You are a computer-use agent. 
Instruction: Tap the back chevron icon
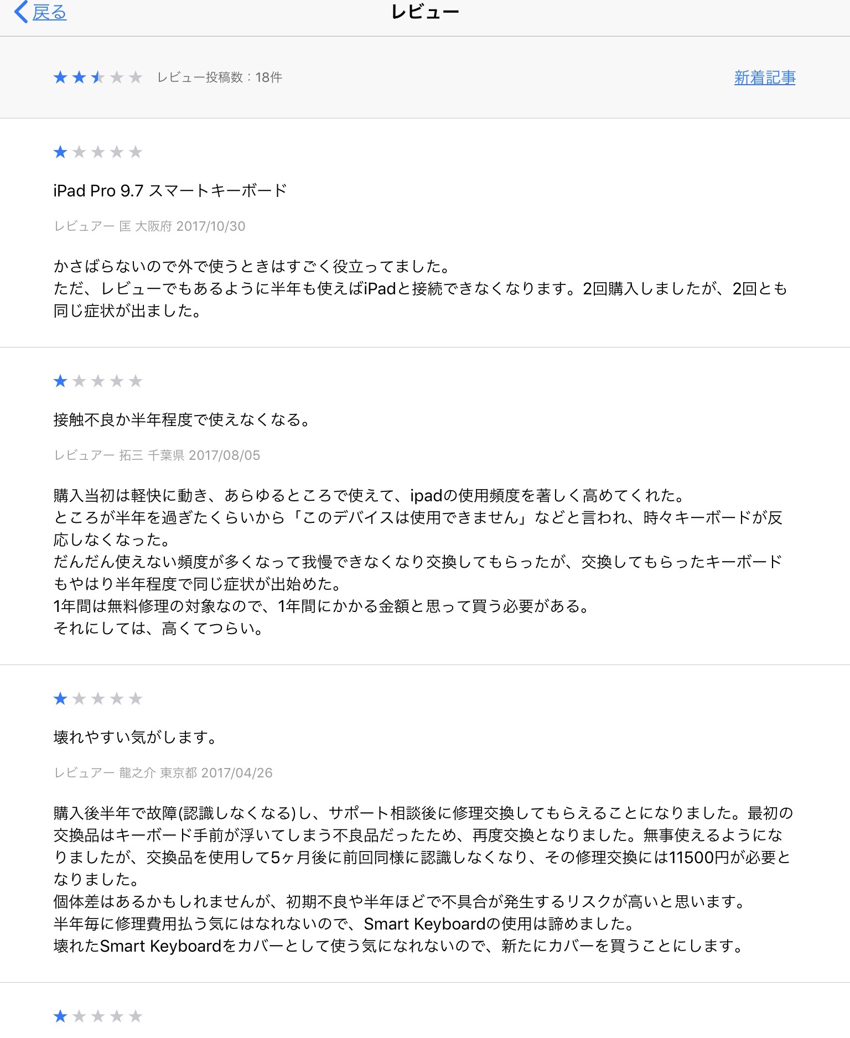point(21,12)
